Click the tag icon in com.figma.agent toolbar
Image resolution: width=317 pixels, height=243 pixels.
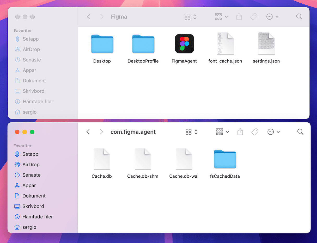click(x=255, y=132)
